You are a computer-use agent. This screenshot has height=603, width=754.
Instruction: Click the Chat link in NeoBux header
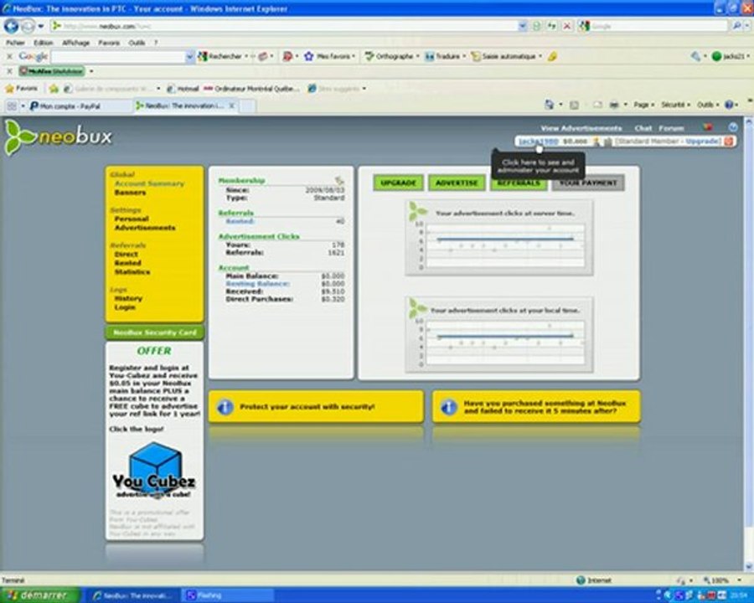coord(643,128)
